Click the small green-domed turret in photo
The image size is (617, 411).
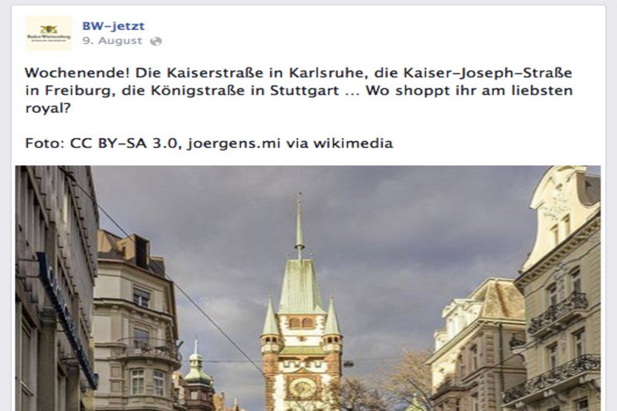[x=197, y=363]
